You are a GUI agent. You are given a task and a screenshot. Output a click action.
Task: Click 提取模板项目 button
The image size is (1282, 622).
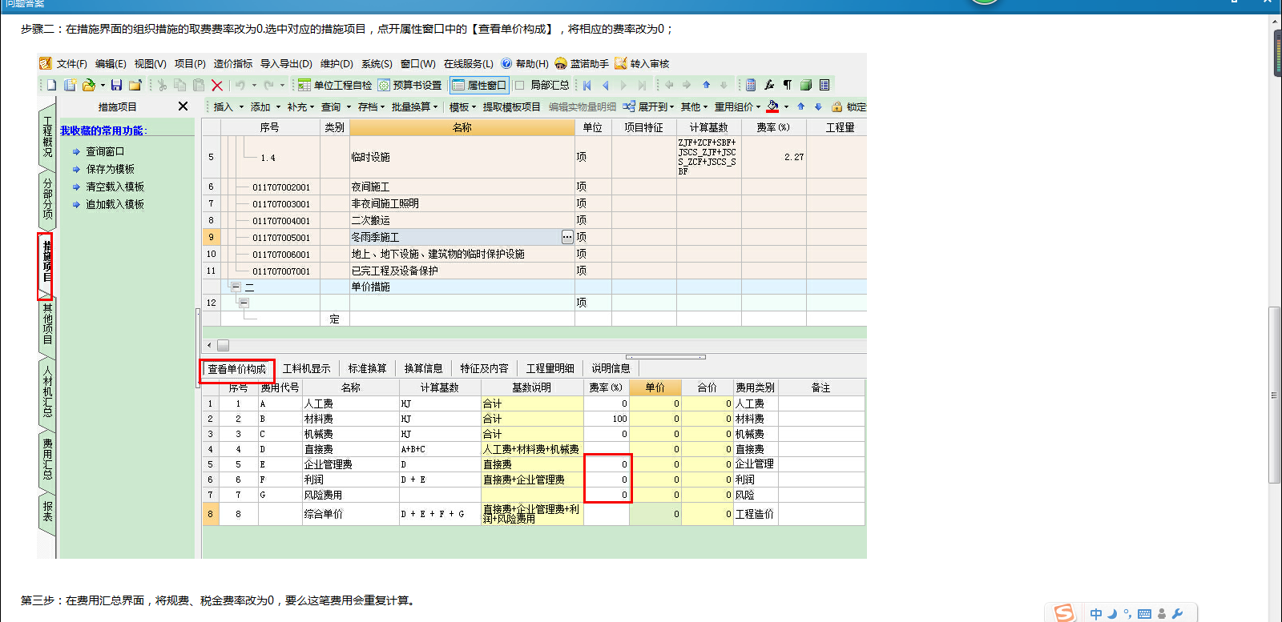click(511, 106)
